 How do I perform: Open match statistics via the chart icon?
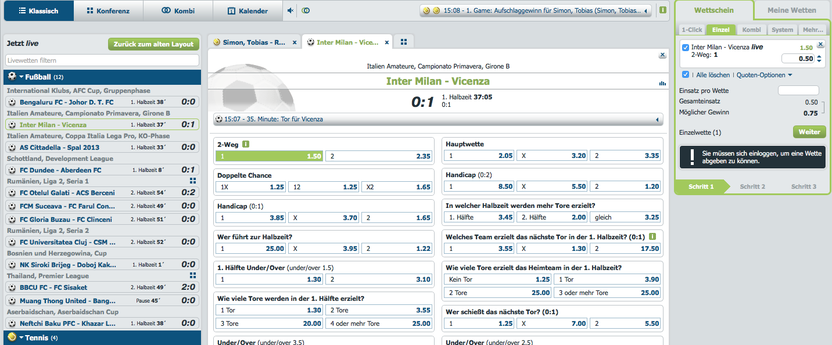tap(662, 83)
